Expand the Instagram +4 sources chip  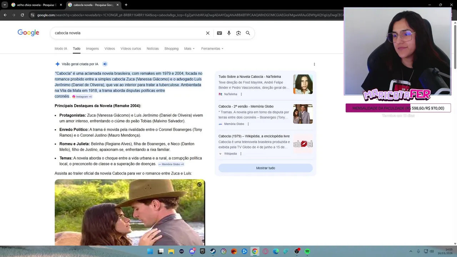click(82, 97)
